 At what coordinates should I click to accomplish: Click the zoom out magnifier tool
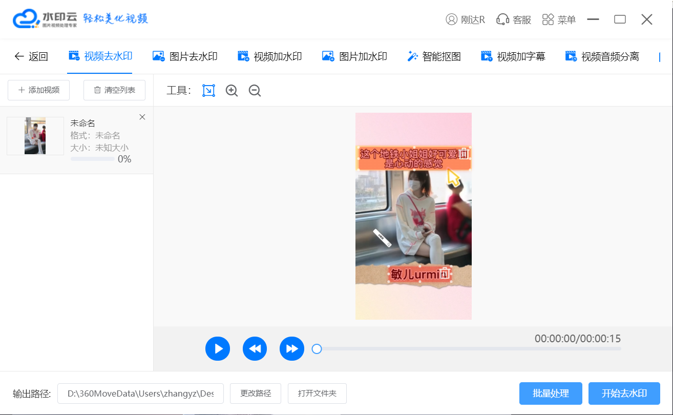(x=255, y=91)
